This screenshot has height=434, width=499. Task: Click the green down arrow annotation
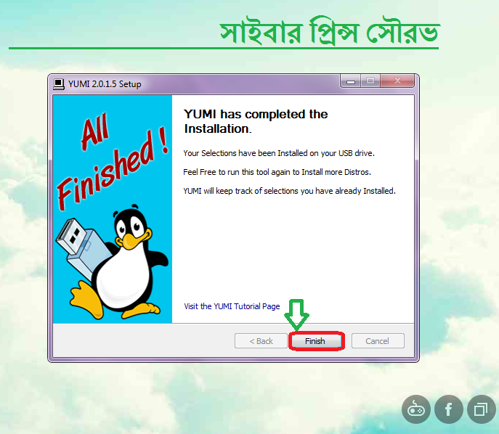[x=296, y=315]
